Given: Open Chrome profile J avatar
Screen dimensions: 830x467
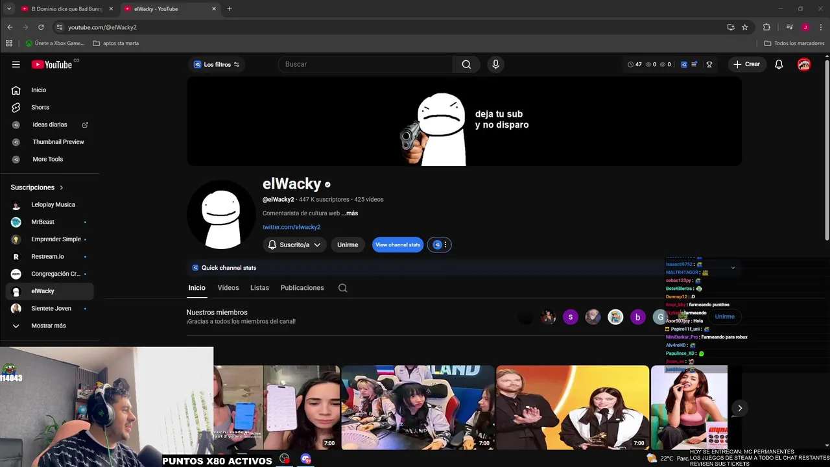Looking at the screenshot, I should pos(805,27).
